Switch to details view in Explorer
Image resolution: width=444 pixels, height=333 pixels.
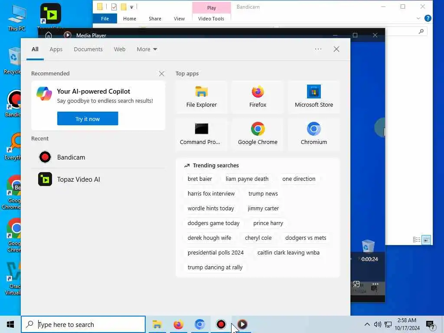417,240
